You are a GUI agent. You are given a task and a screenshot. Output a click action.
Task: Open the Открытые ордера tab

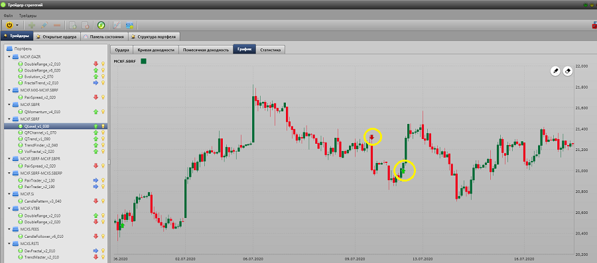click(57, 36)
